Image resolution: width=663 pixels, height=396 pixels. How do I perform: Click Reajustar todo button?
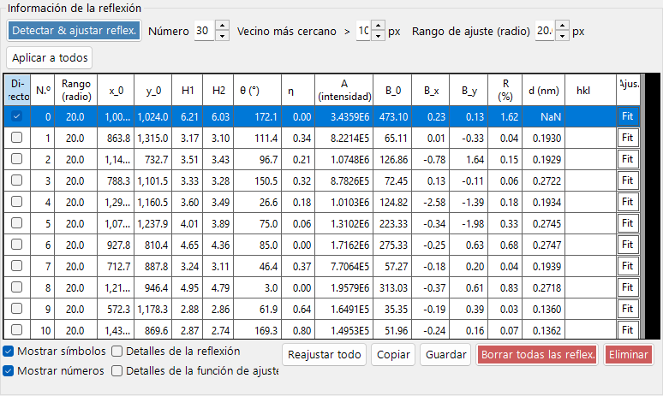pos(325,355)
